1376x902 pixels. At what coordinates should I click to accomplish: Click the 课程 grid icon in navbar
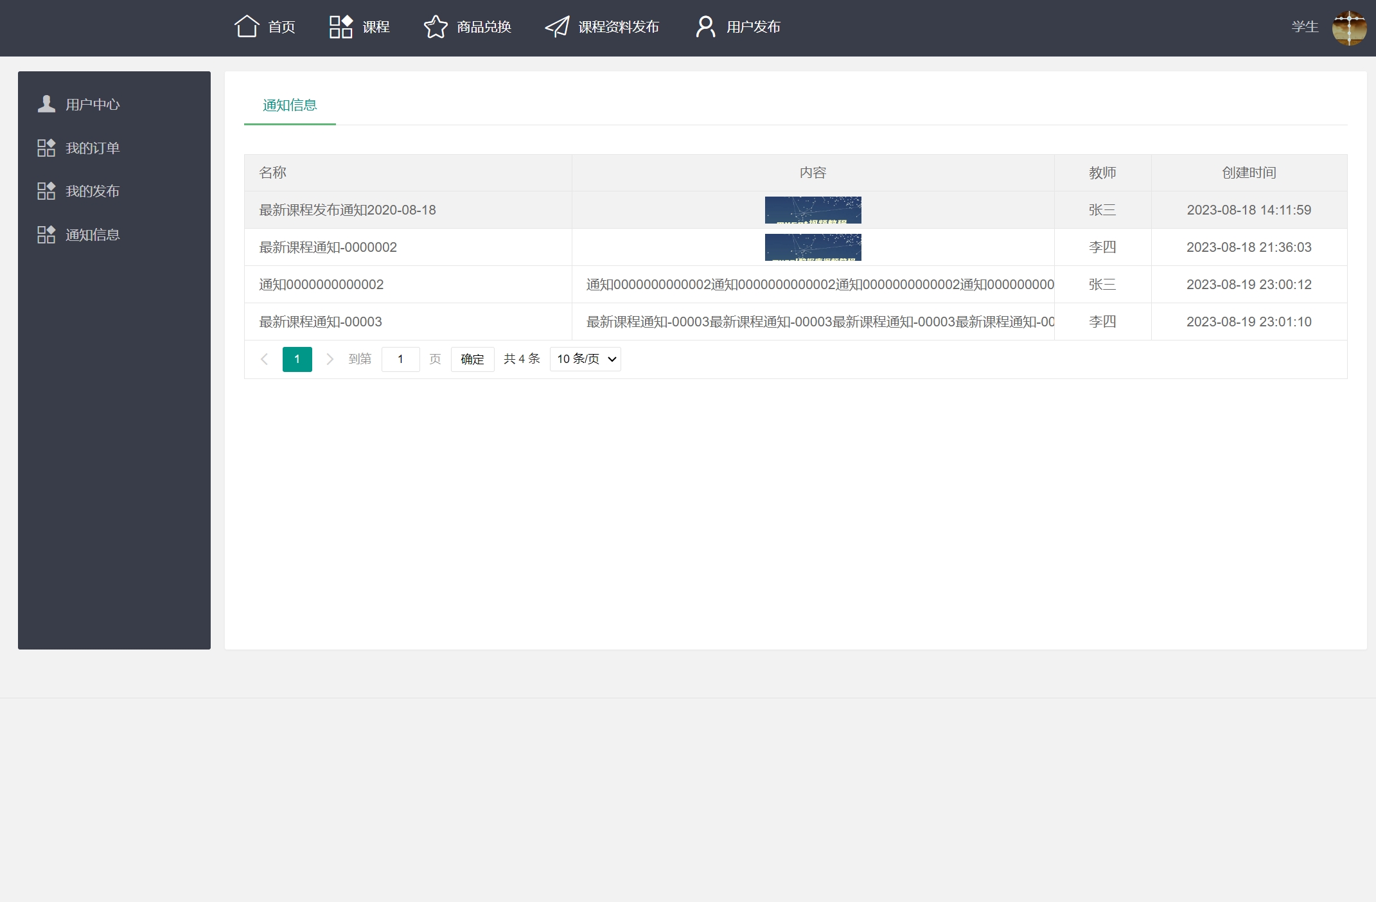pyautogui.click(x=340, y=26)
